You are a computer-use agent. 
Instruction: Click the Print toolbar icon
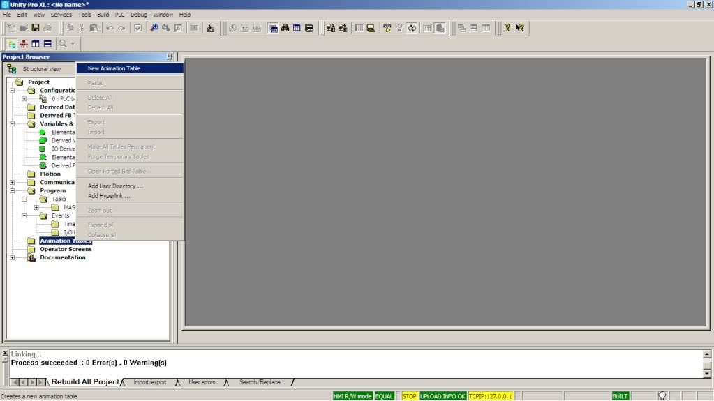coord(47,28)
